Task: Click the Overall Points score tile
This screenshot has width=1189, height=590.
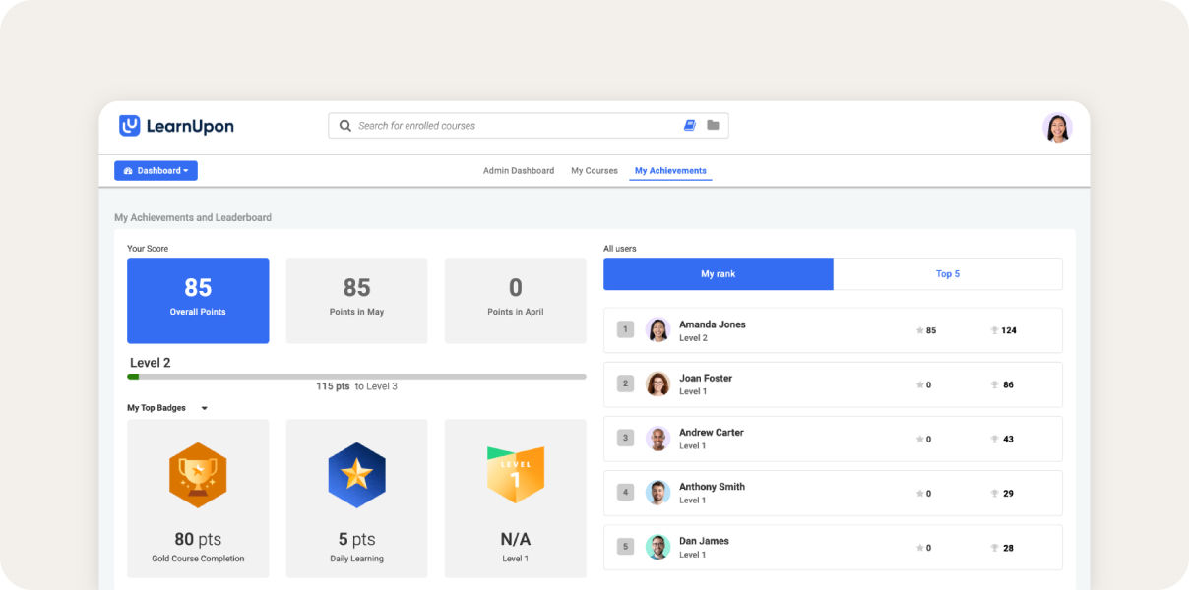Action: pyautogui.click(x=198, y=300)
